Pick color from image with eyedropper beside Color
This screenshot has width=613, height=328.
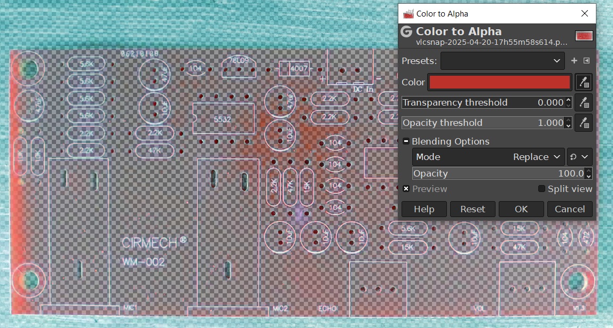(584, 82)
